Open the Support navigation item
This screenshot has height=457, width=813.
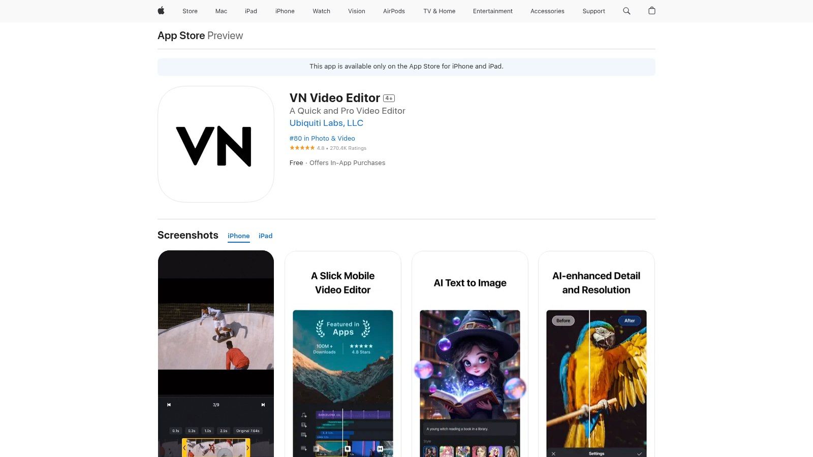point(593,11)
